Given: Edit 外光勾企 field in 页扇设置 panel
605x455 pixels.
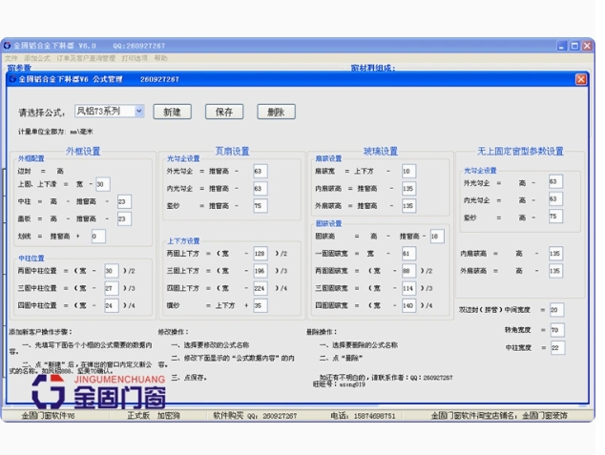Looking at the screenshot, I should [261, 171].
